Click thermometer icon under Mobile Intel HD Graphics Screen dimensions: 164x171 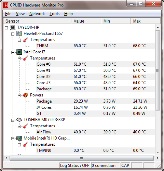tap(26, 144)
